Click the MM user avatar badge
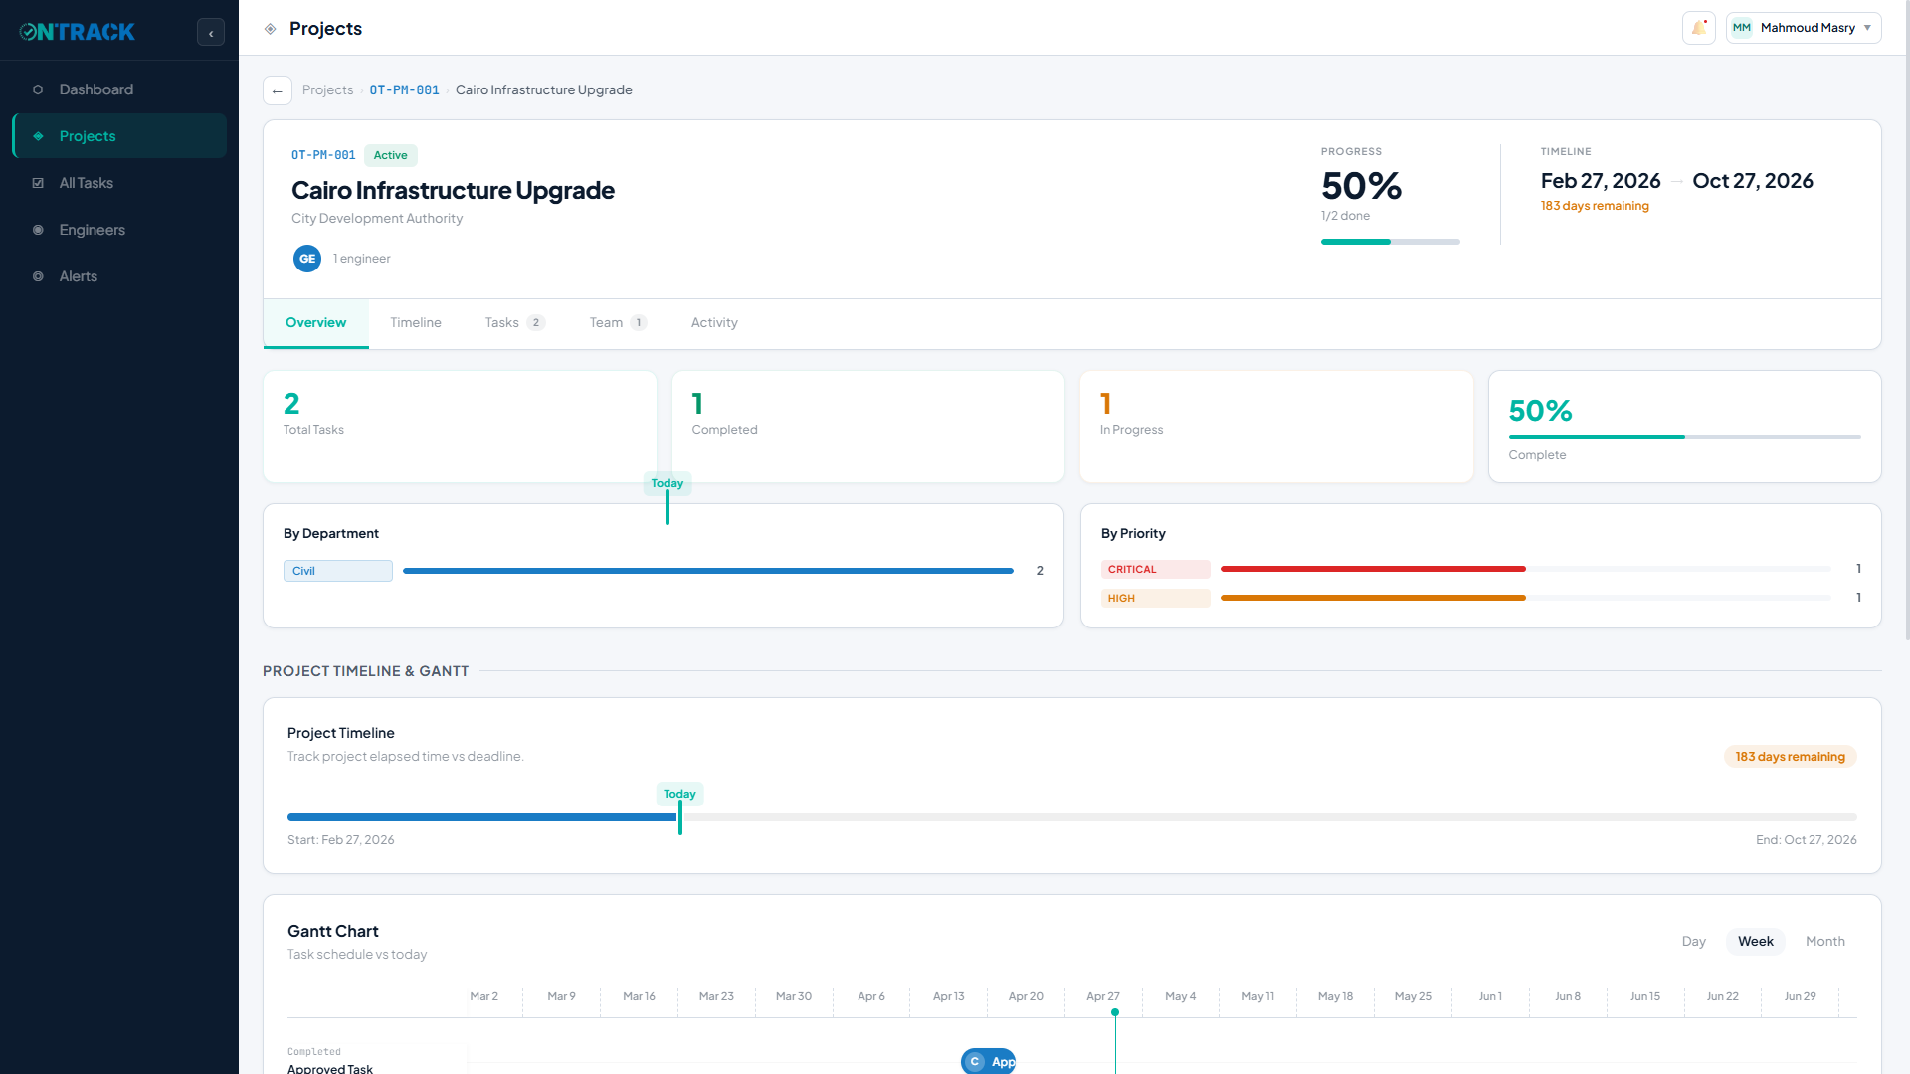The width and height of the screenshot is (1910, 1074). coord(1742,28)
